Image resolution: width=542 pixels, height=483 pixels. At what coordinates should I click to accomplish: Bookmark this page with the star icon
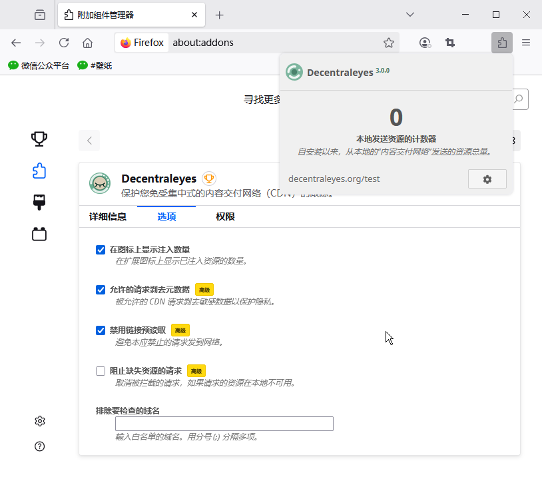389,43
